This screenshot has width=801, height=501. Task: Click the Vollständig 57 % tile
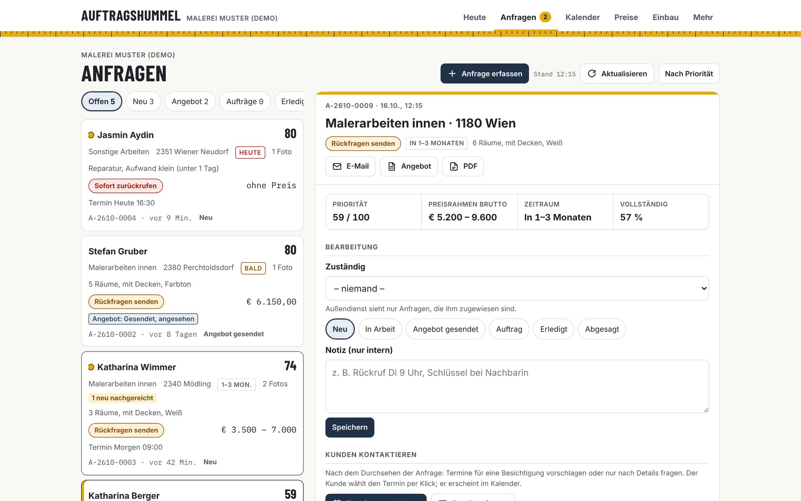661,212
